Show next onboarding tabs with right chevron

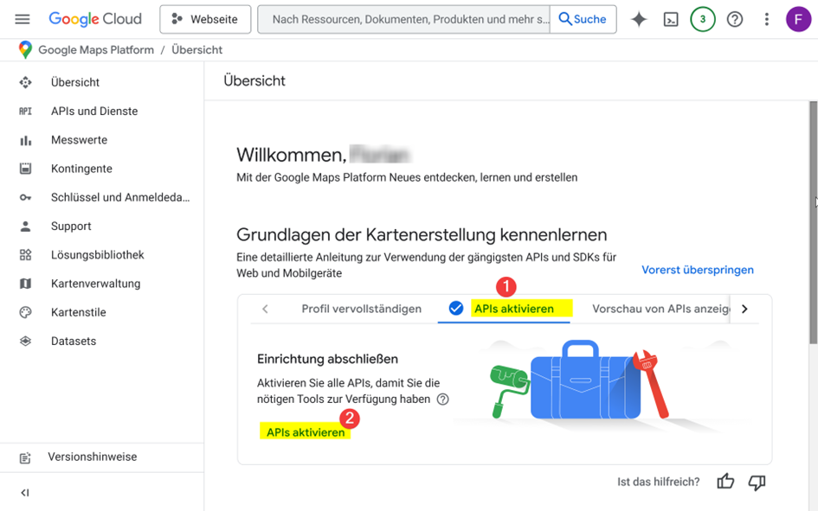744,309
